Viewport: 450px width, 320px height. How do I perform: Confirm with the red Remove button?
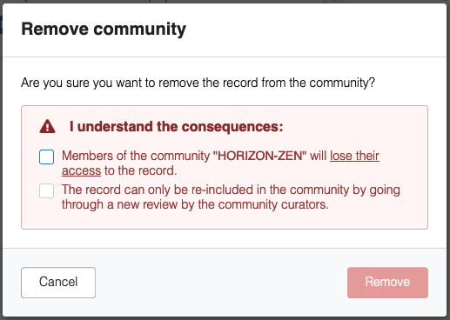(387, 283)
